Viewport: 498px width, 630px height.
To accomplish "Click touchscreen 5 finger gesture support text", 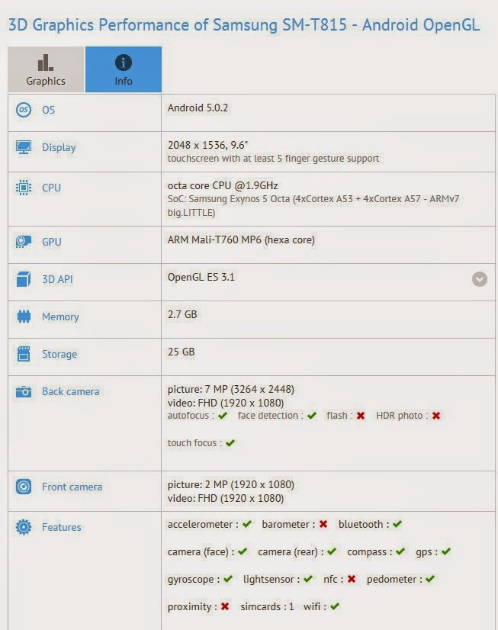I will pos(273,159).
